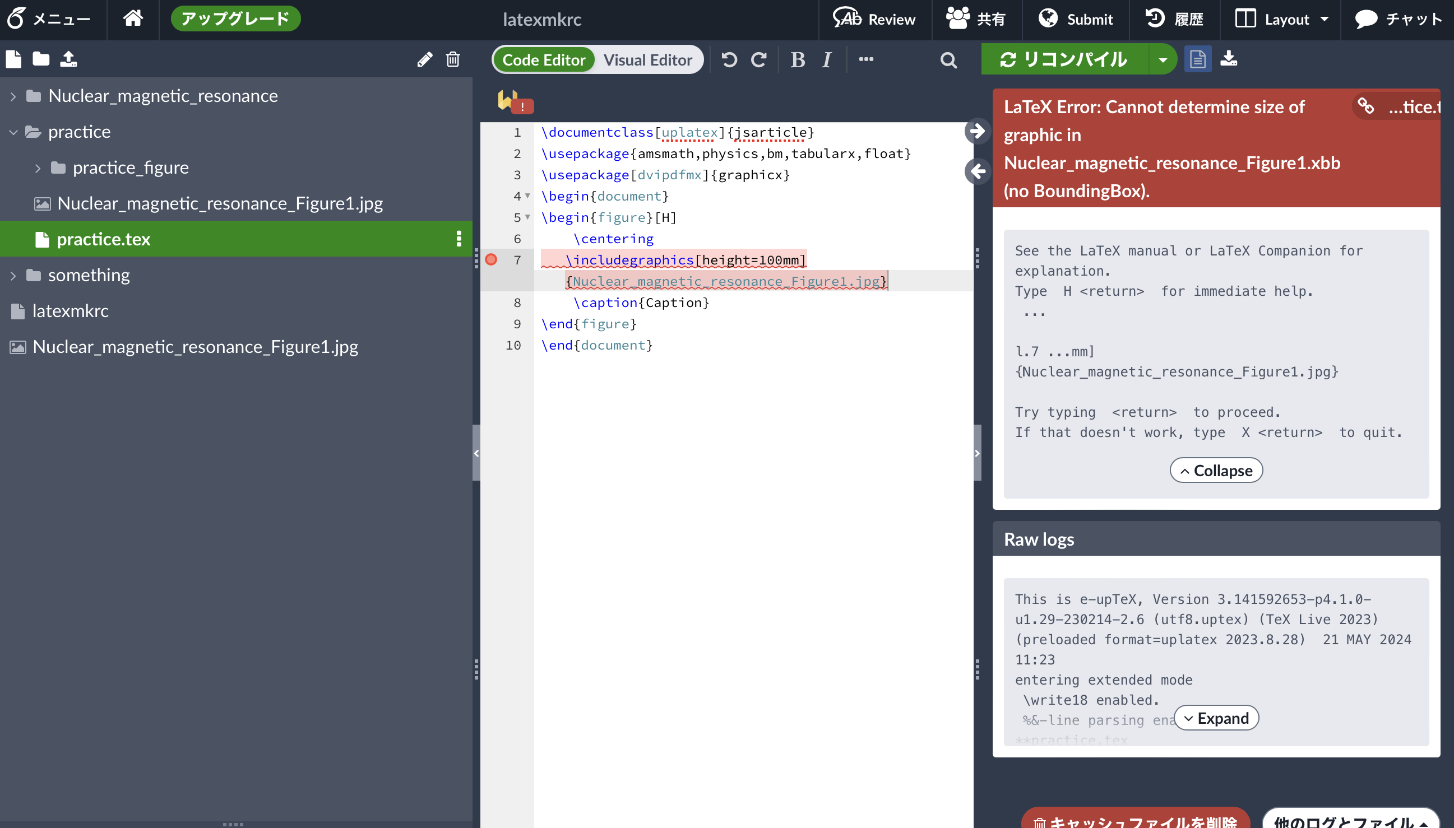Switch to Code Editor mode
Image resolution: width=1454 pixels, height=828 pixels.
[543, 60]
